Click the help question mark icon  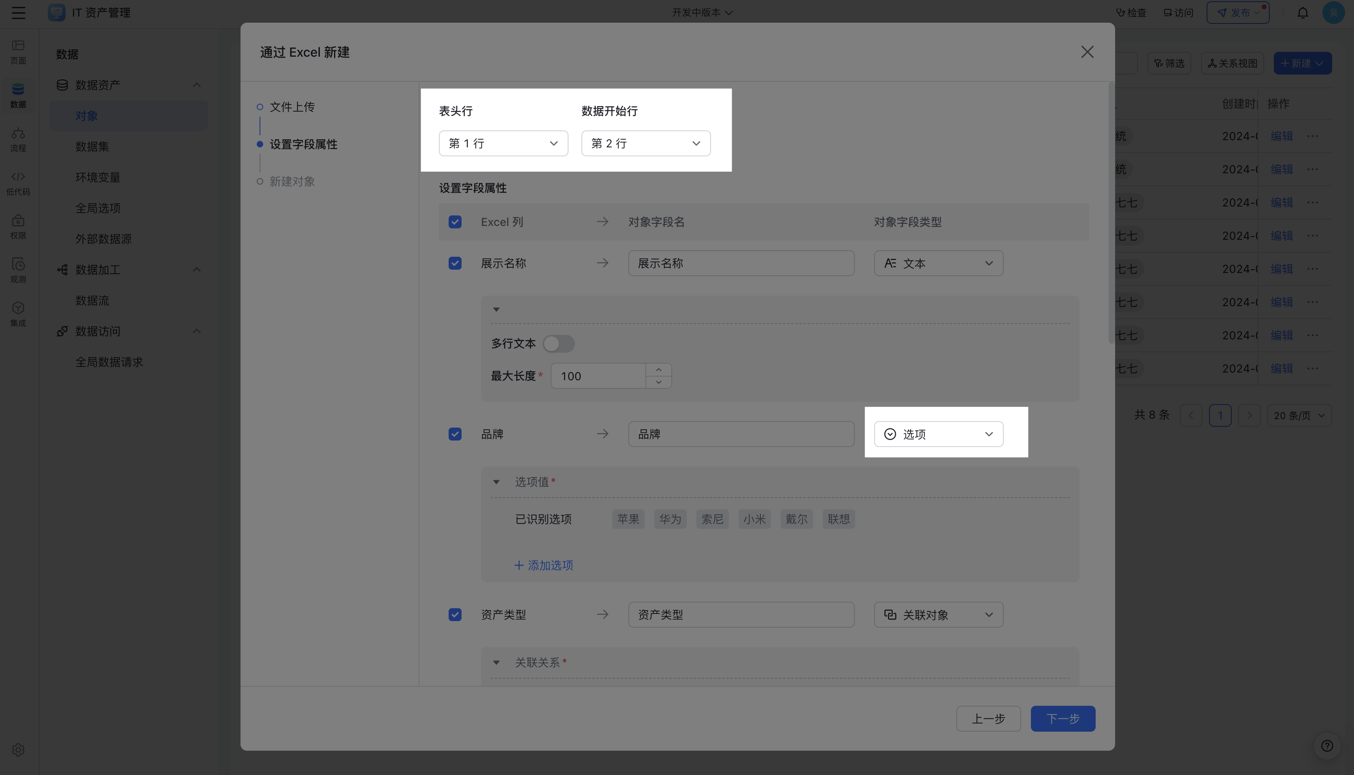click(x=1327, y=745)
